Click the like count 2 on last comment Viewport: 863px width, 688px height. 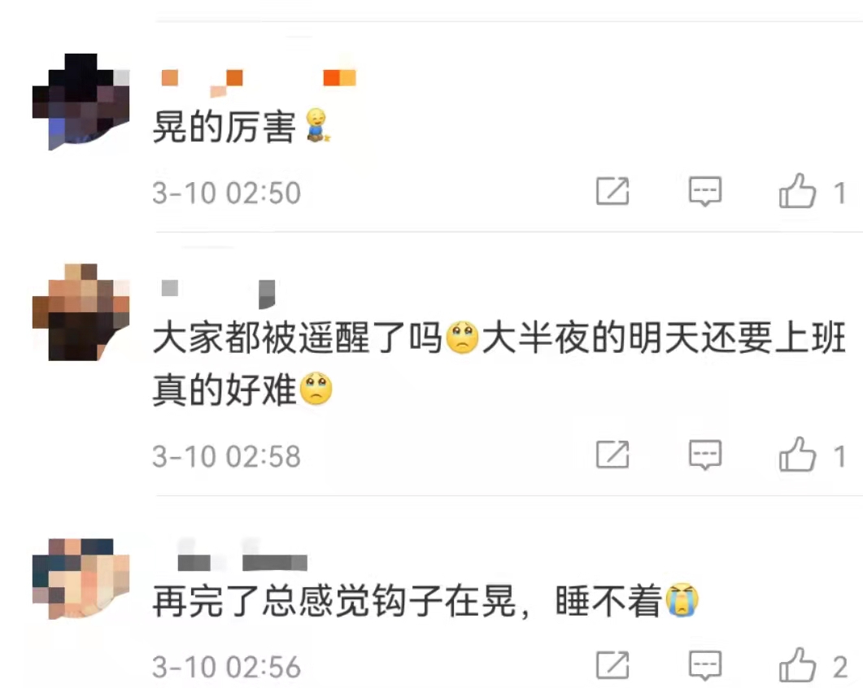point(840,667)
